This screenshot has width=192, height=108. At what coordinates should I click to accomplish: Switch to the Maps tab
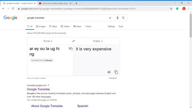pos(53,26)
